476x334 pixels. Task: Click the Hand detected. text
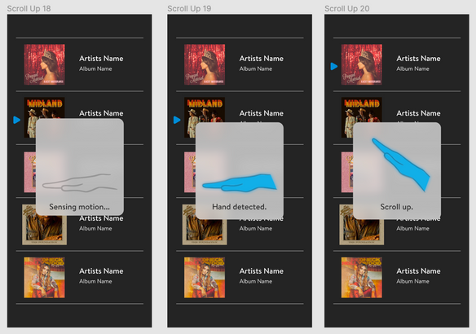(x=239, y=207)
